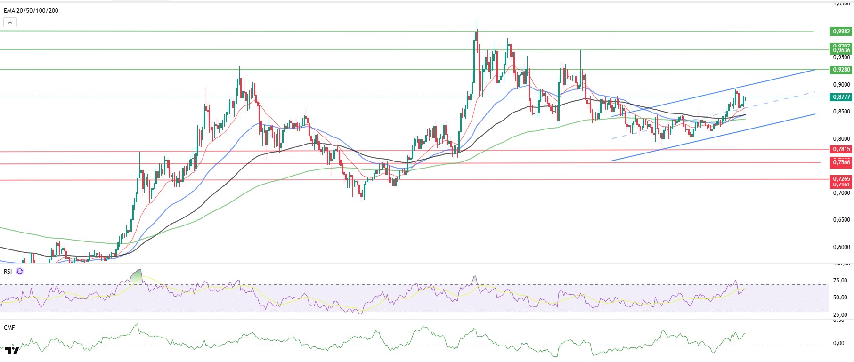
Task: Select the 0,7815 red support label
Action: [x=841, y=149]
